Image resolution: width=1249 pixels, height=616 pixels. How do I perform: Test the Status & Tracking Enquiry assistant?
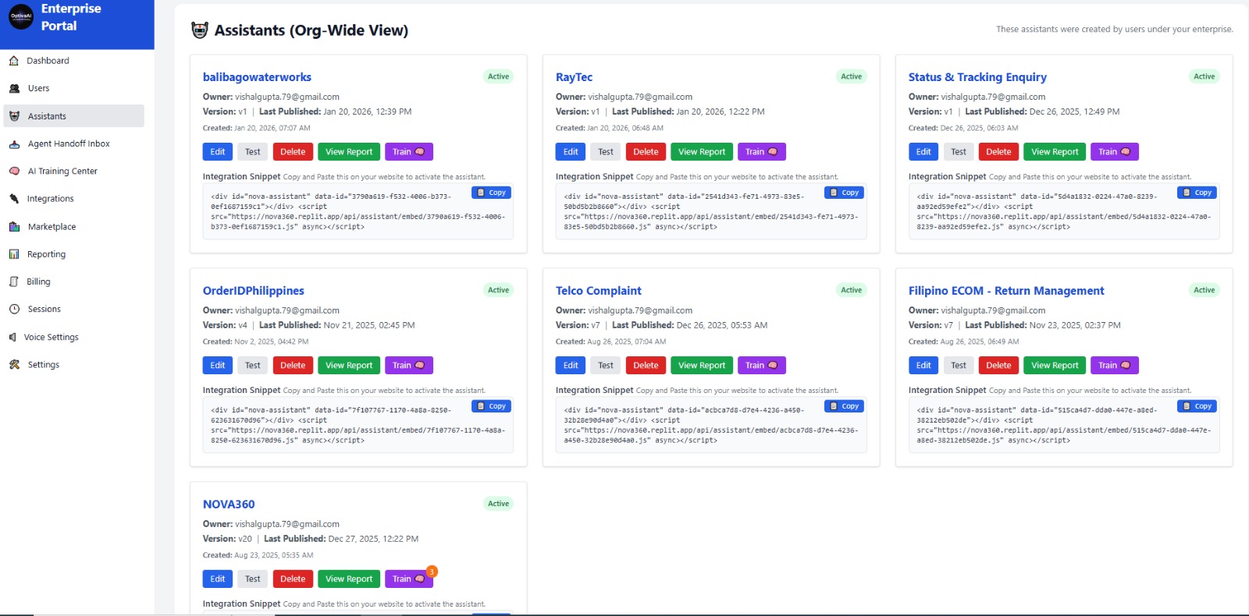click(x=959, y=152)
